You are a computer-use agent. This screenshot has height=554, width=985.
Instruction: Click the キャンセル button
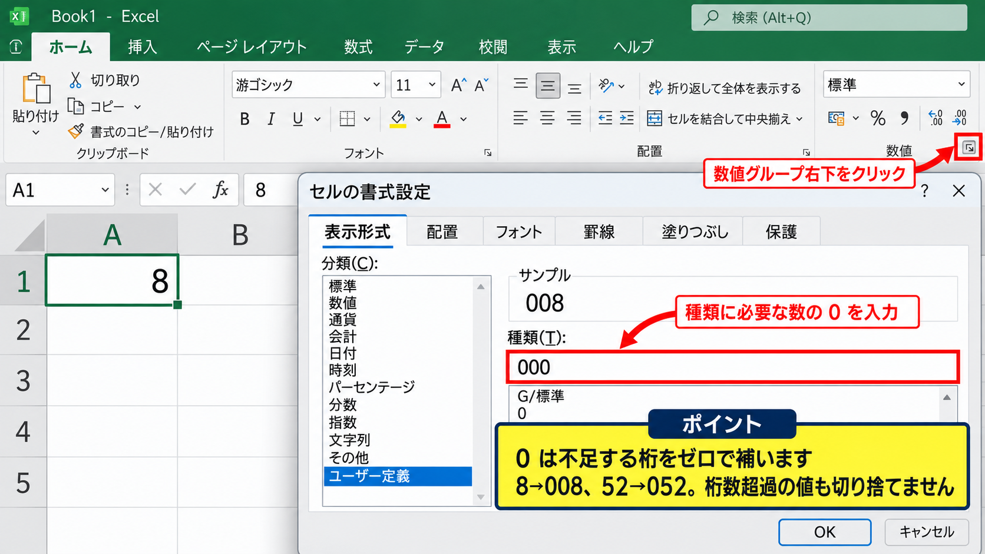[x=927, y=532]
